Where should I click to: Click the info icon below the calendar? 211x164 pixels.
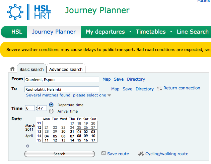[x=27, y=146]
